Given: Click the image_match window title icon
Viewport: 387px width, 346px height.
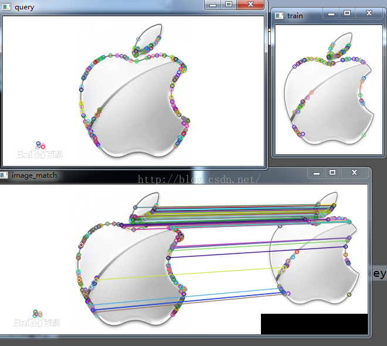Looking at the screenshot, I should tap(4, 175).
